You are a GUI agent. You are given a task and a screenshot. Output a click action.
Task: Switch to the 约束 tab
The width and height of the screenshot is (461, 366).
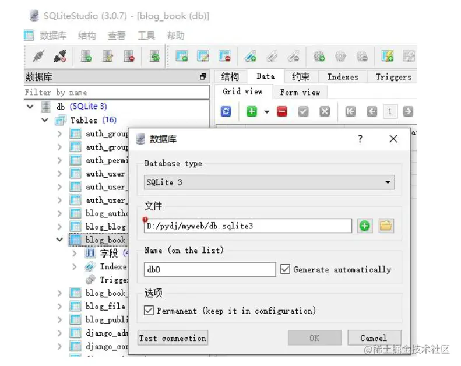(301, 77)
